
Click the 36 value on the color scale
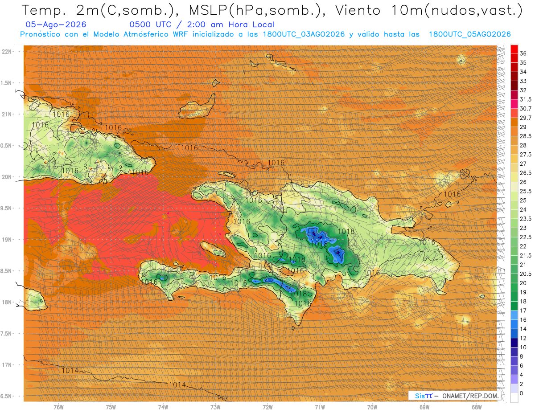(523, 53)
